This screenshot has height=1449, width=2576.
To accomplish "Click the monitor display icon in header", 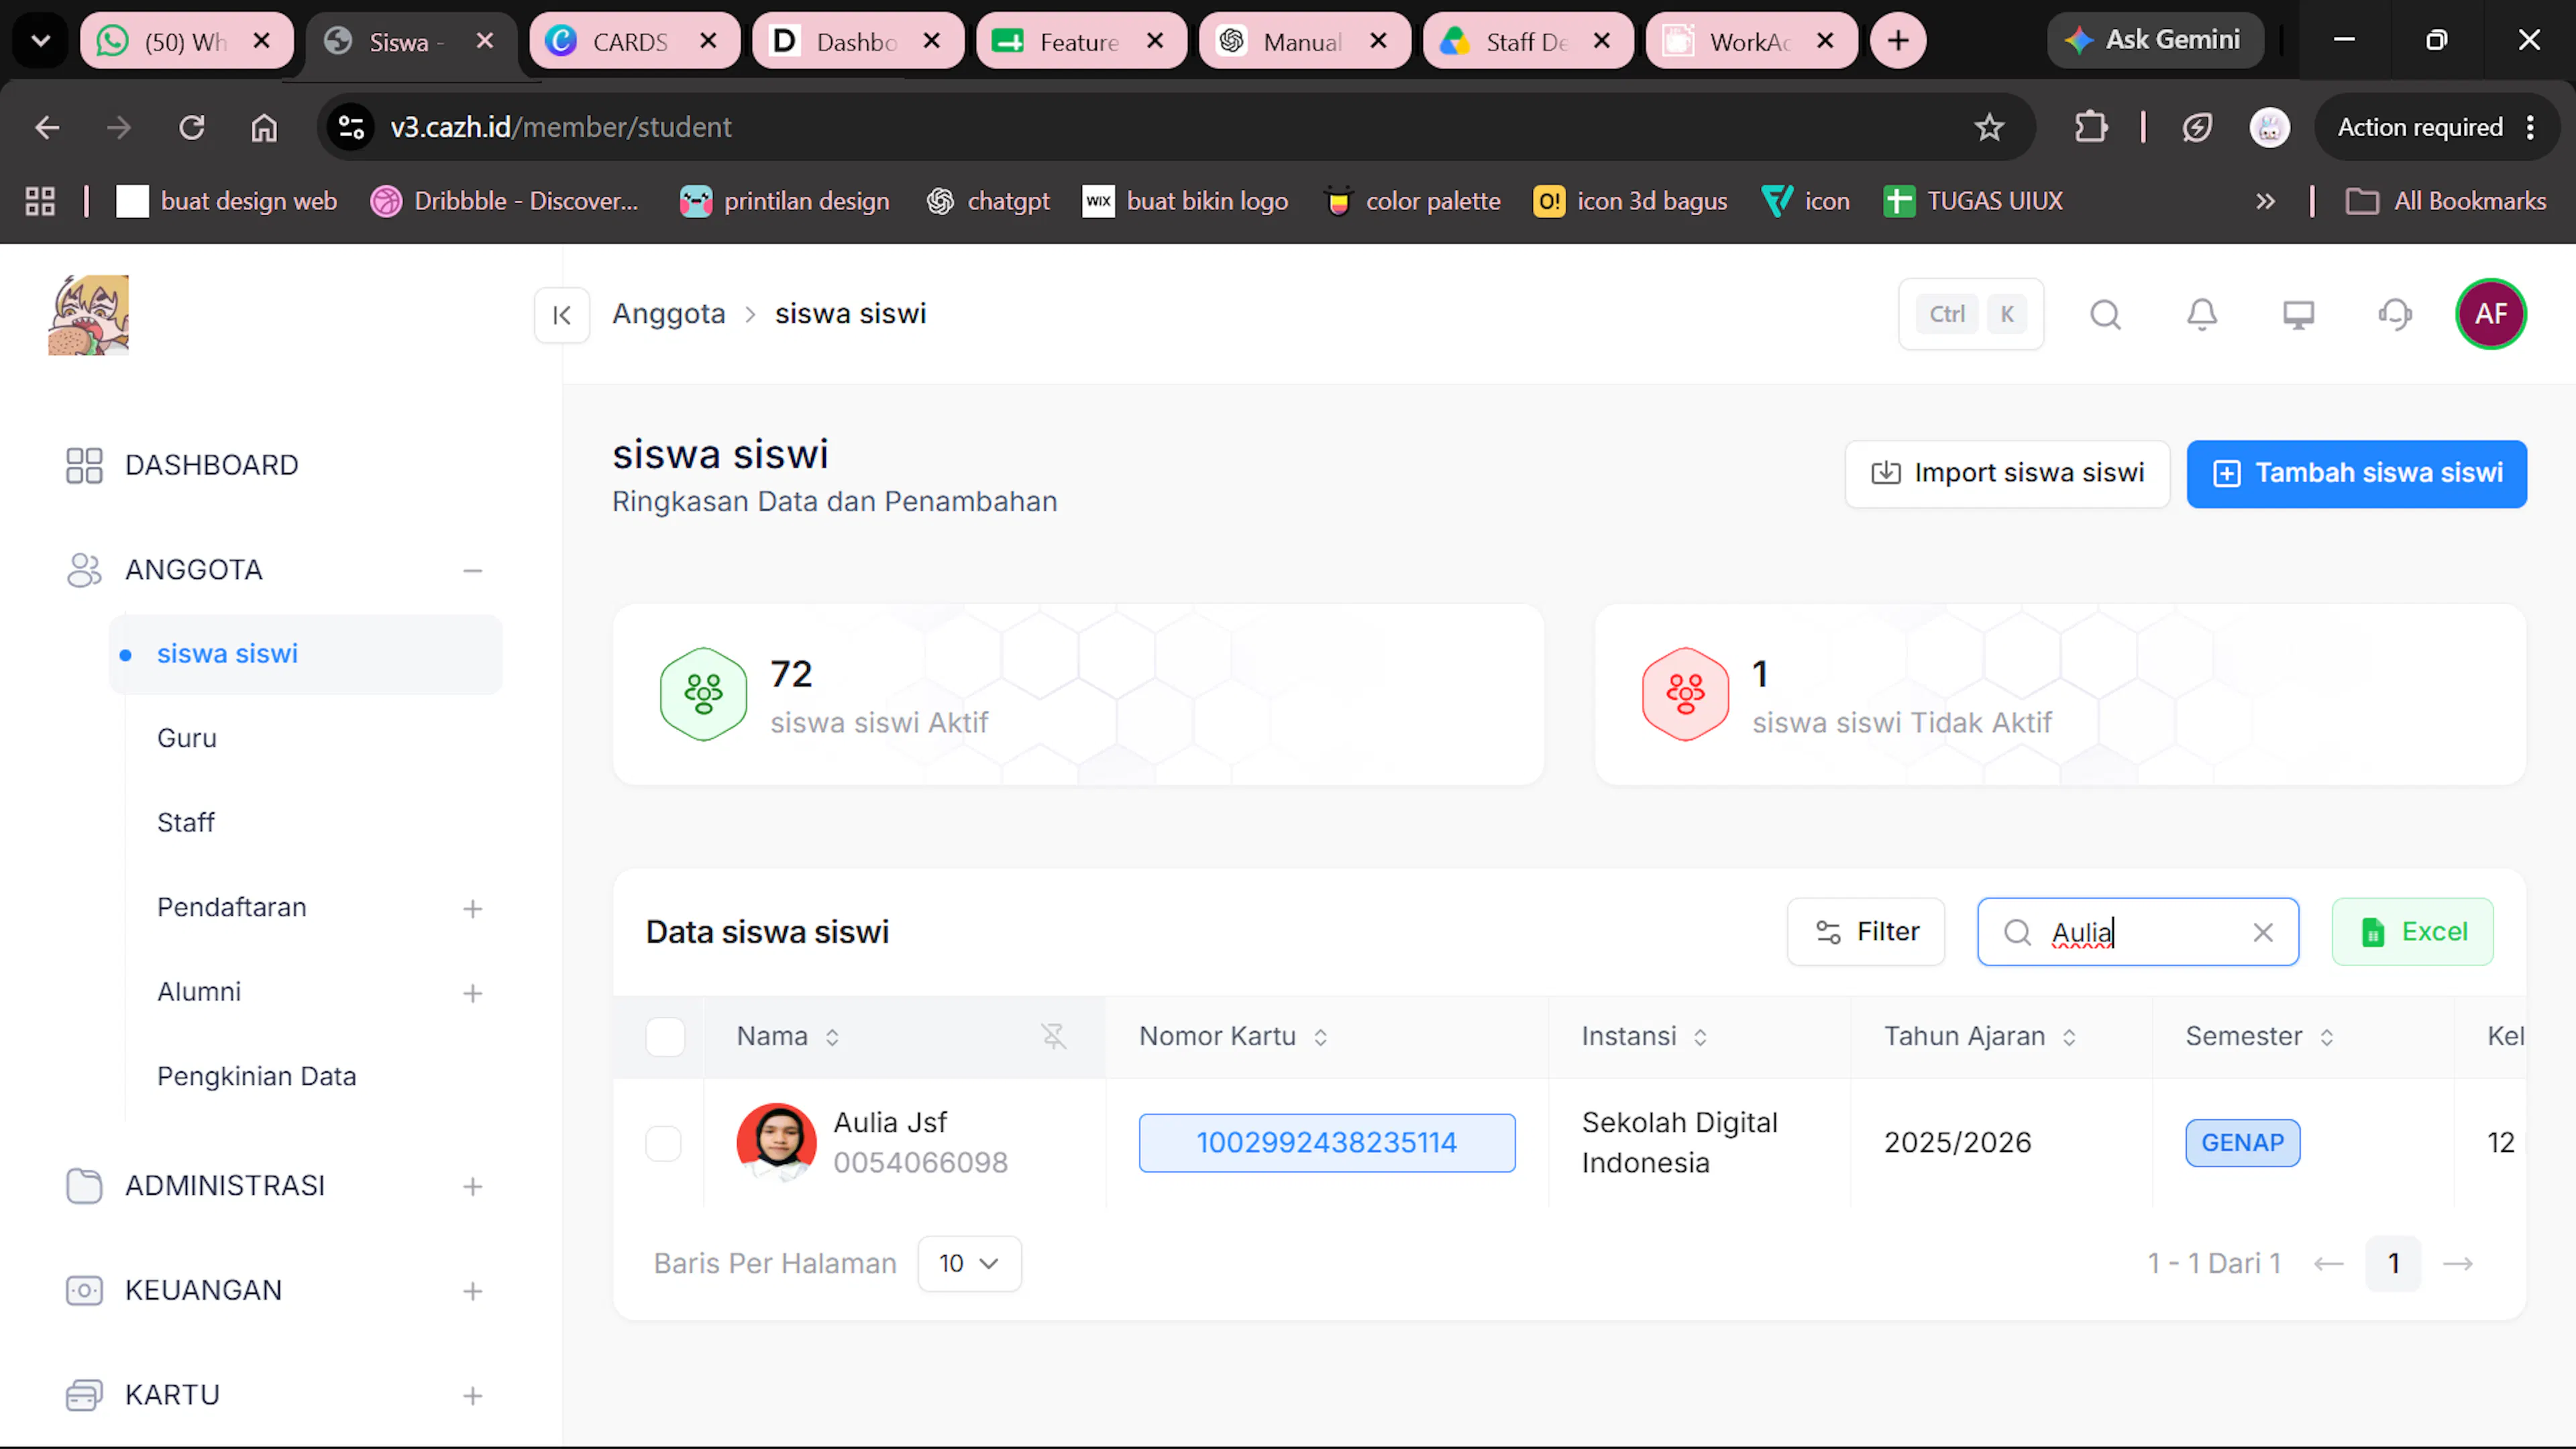I will (2298, 315).
